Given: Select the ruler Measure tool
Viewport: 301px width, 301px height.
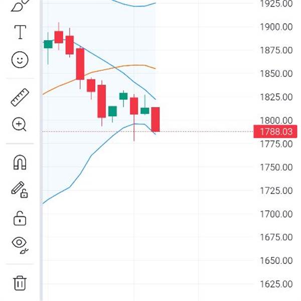Looking at the screenshot, I should [x=20, y=97].
